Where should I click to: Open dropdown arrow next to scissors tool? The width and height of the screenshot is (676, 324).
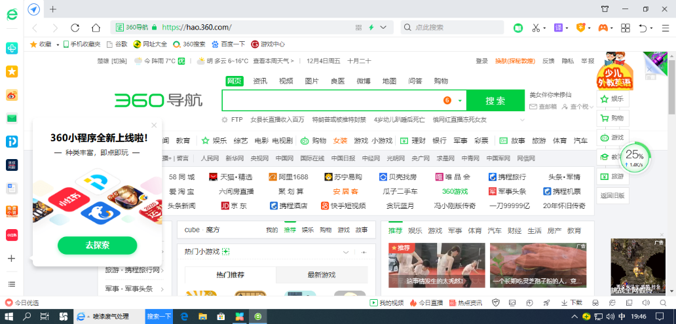[x=544, y=28]
